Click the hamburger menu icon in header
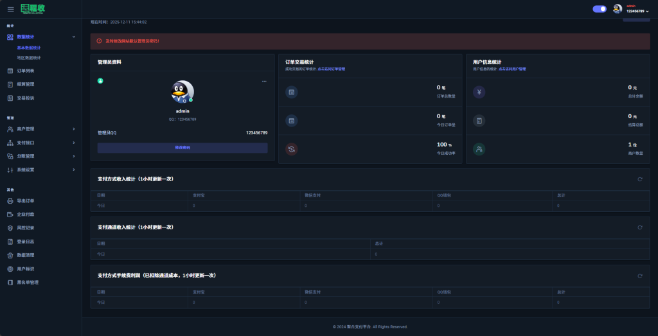 (x=10, y=9)
